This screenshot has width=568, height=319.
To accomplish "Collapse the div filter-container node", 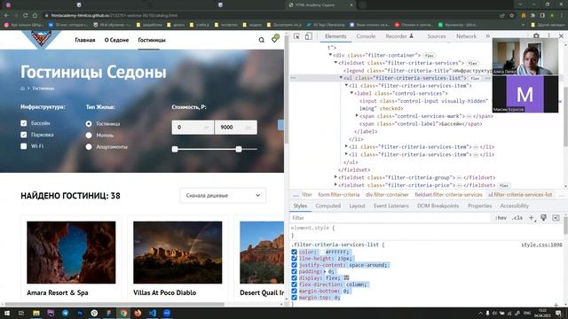I will click(x=330, y=55).
